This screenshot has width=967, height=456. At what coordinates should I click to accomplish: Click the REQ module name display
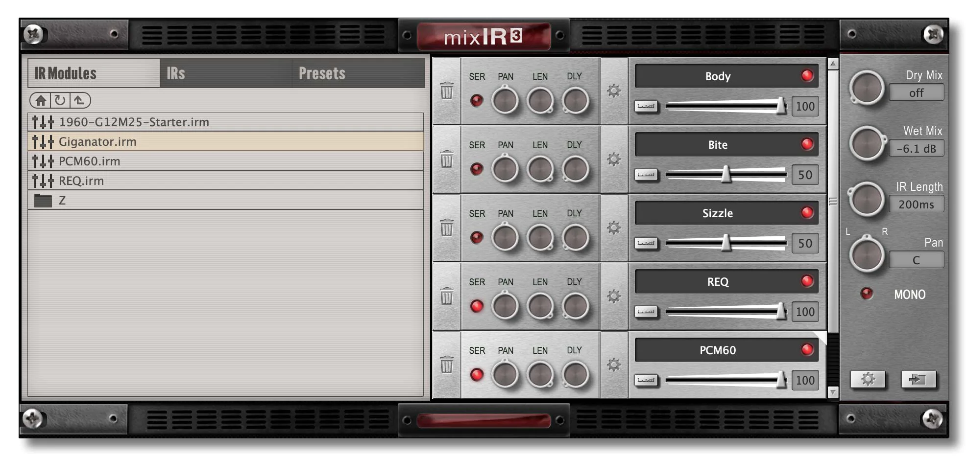coord(726,282)
